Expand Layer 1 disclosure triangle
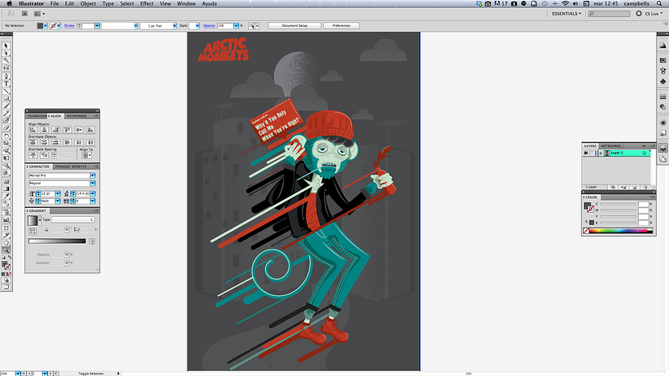The image size is (669, 376). click(x=600, y=153)
